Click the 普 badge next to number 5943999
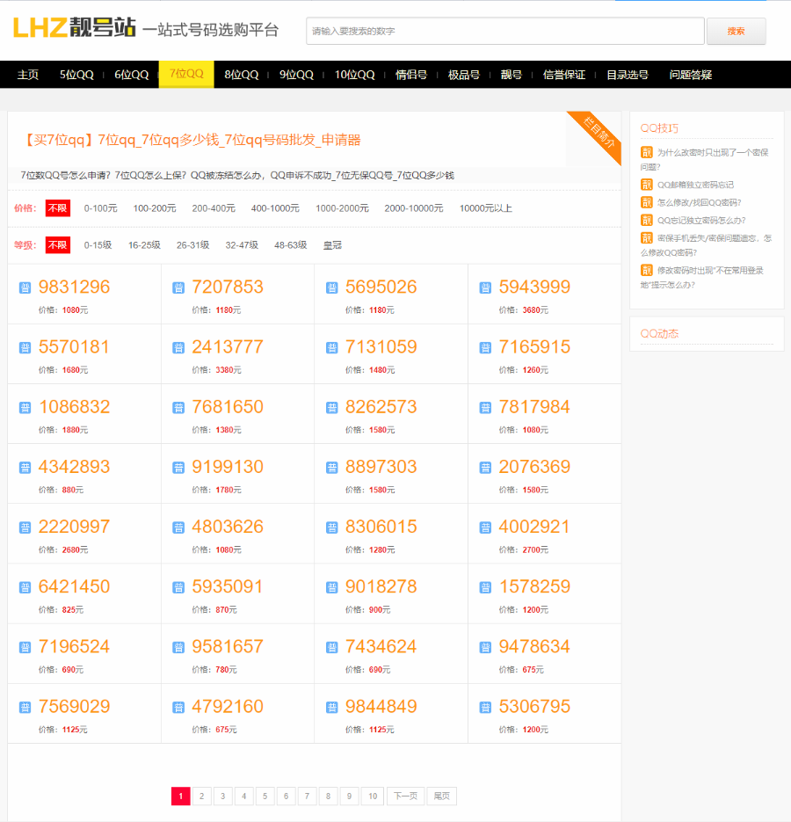 [484, 287]
